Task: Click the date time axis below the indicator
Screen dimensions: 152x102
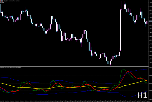Action: pos(74,101)
